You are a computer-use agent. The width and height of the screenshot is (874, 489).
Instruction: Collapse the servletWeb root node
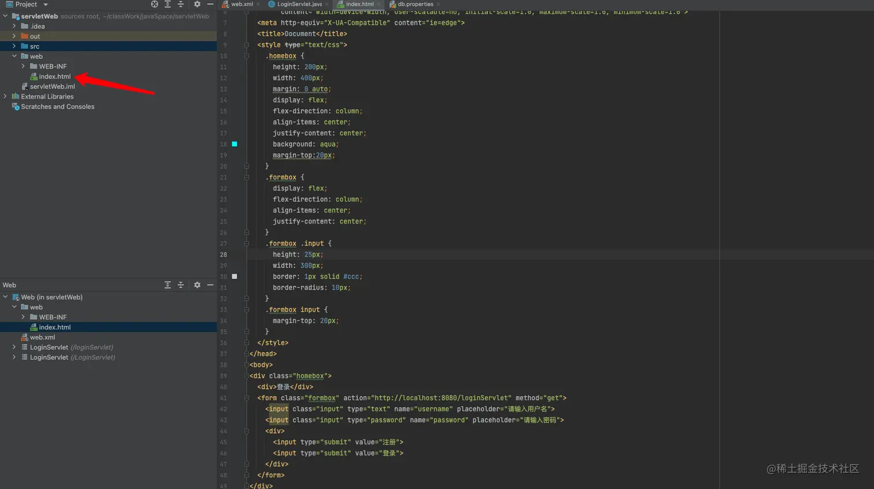[x=6, y=16]
